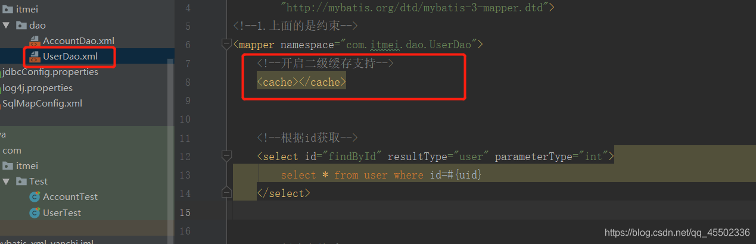
Task: Select UserDao.xml in the project tree
Action: 70,57
